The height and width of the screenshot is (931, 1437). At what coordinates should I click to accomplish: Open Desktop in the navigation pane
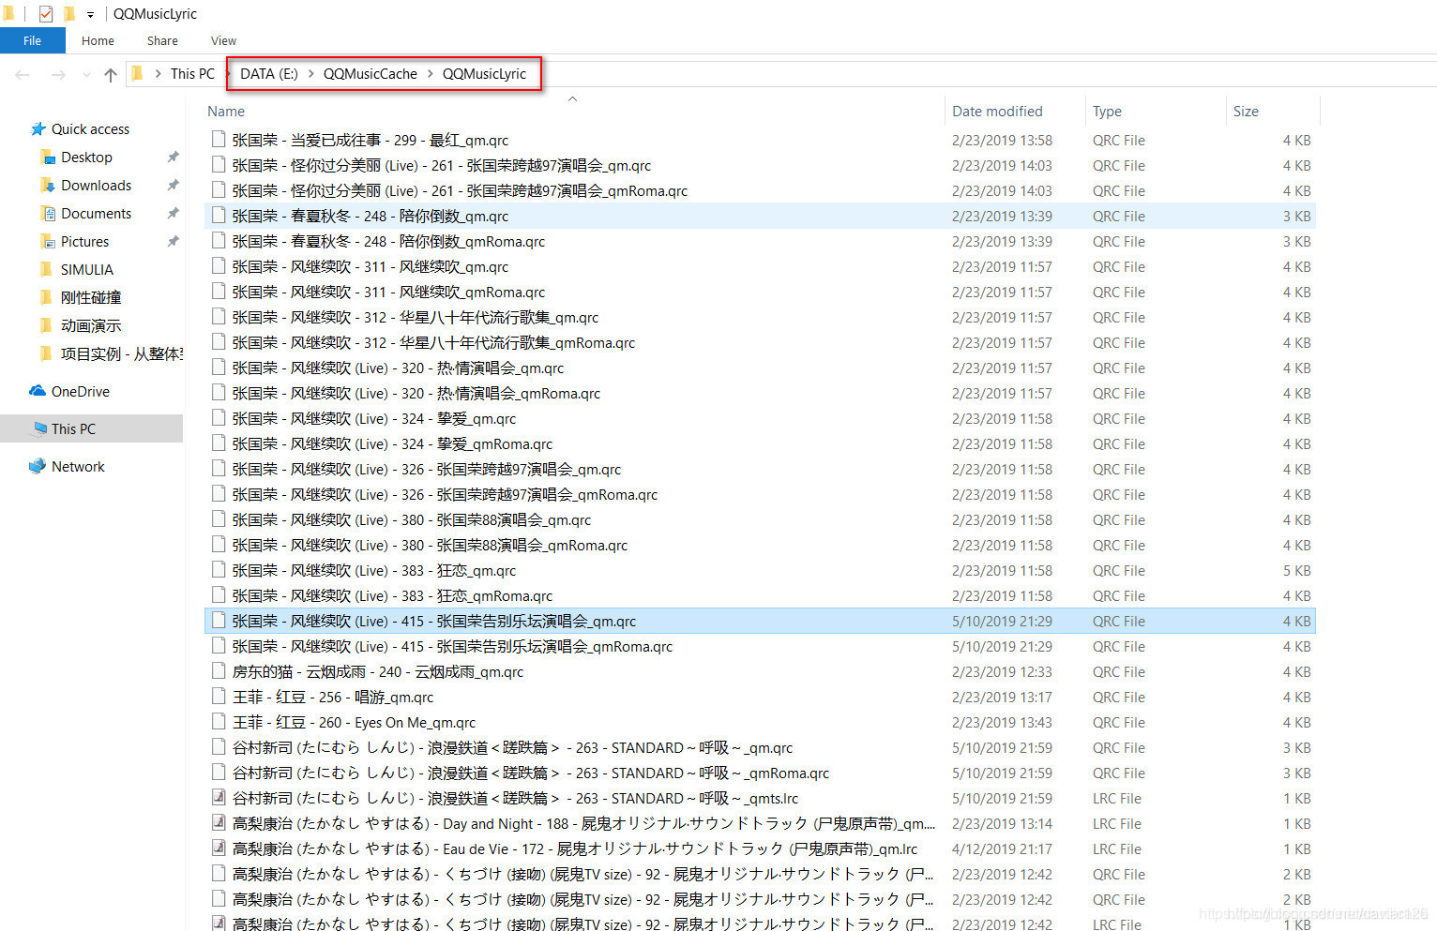click(86, 157)
